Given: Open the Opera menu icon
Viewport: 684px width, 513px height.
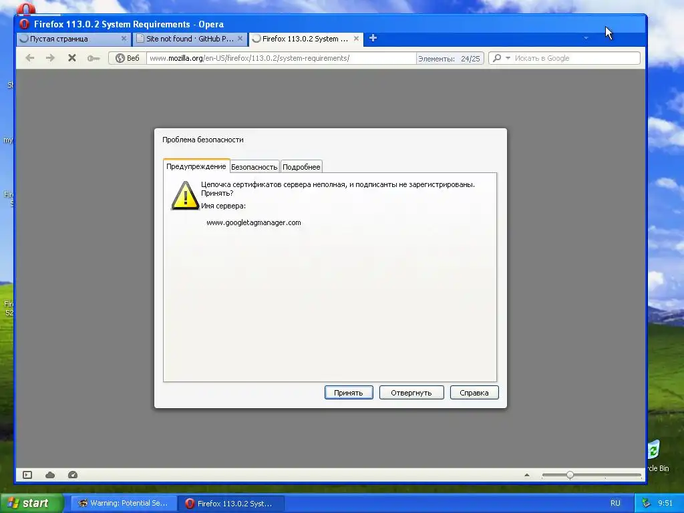Looking at the screenshot, I should click(x=25, y=24).
